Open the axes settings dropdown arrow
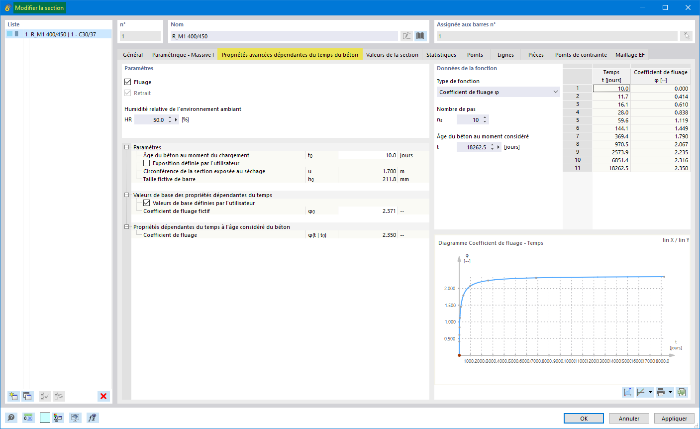 pyautogui.click(x=650, y=392)
